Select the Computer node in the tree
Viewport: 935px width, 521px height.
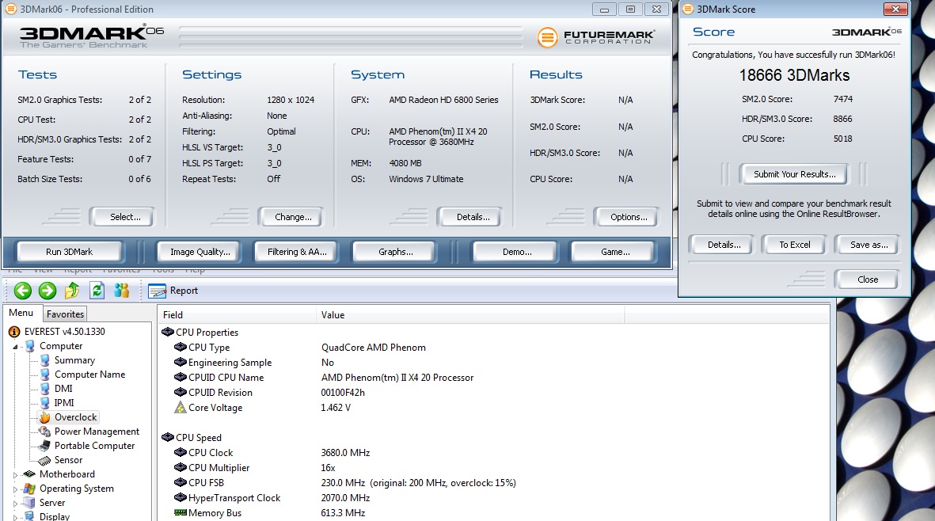point(54,346)
